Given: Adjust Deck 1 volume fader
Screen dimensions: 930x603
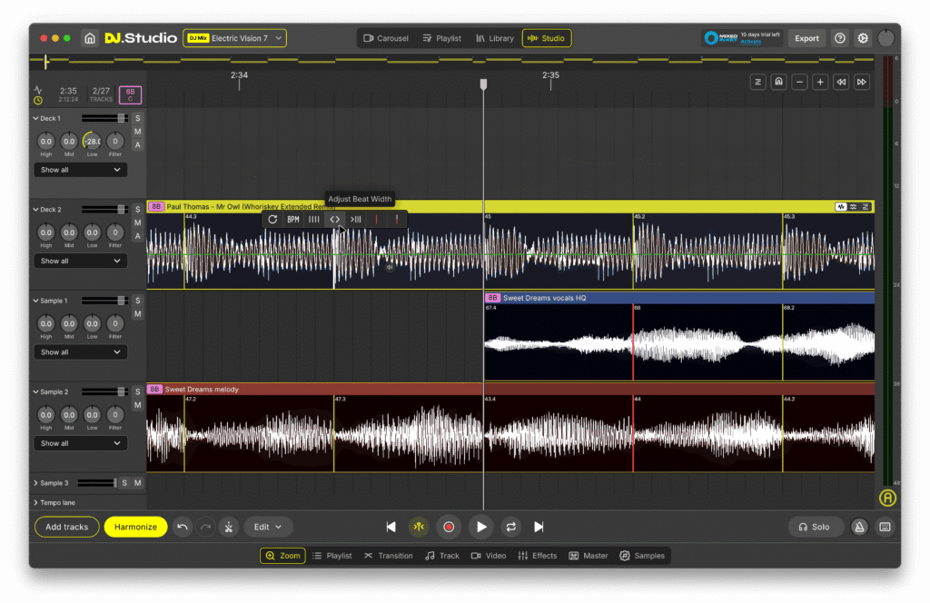Looking at the screenshot, I should click(x=121, y=119).
